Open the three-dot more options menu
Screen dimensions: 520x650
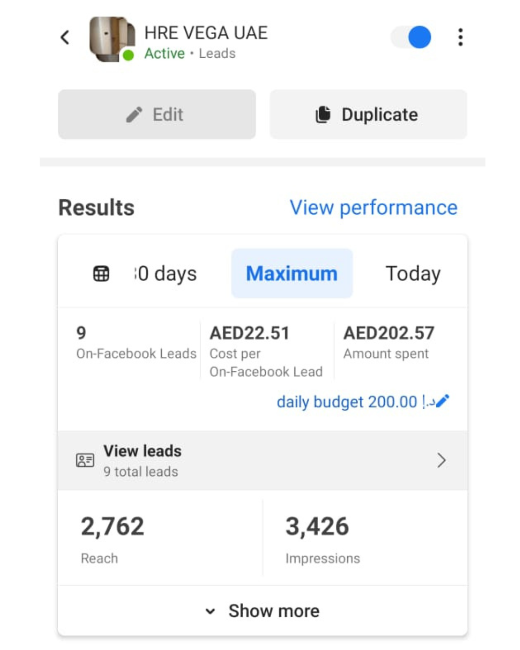click(x=460, y=38)
